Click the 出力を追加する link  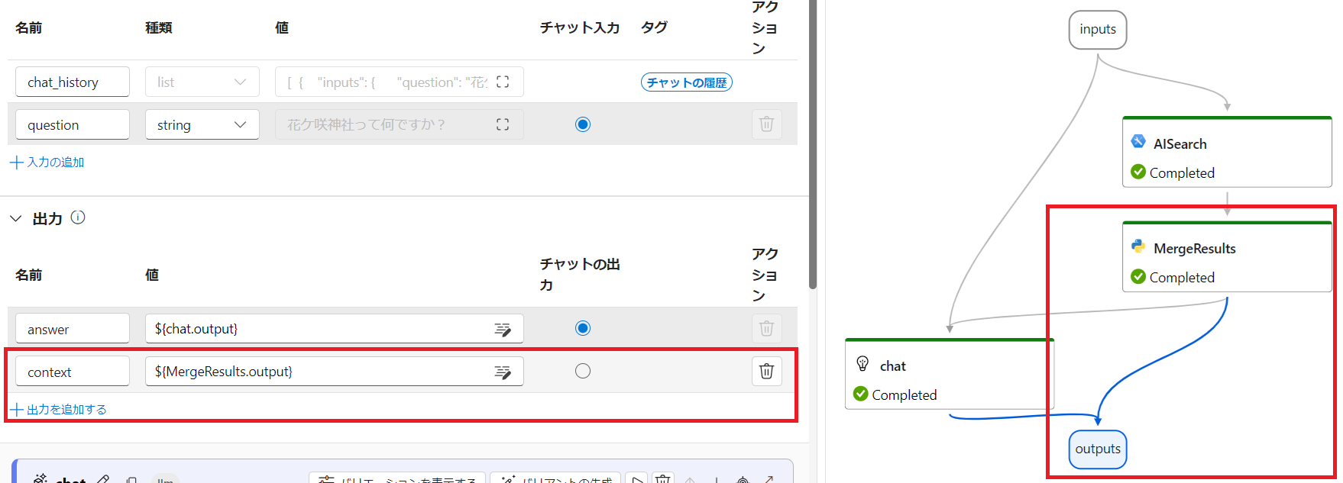[58, 409]
